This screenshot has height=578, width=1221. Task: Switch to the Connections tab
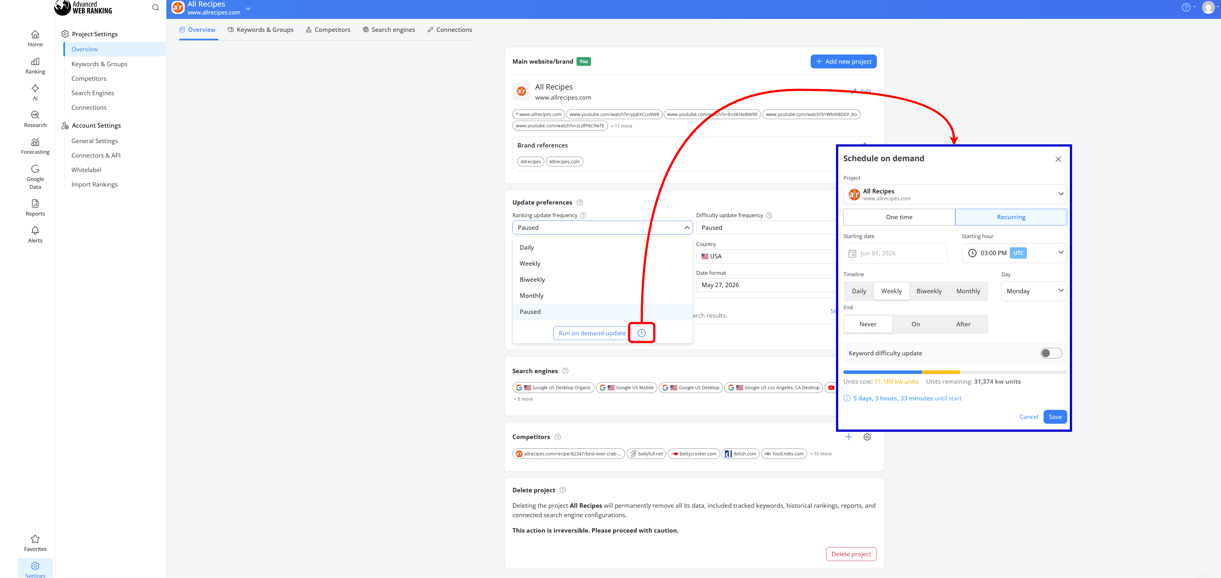click(450, 30)
